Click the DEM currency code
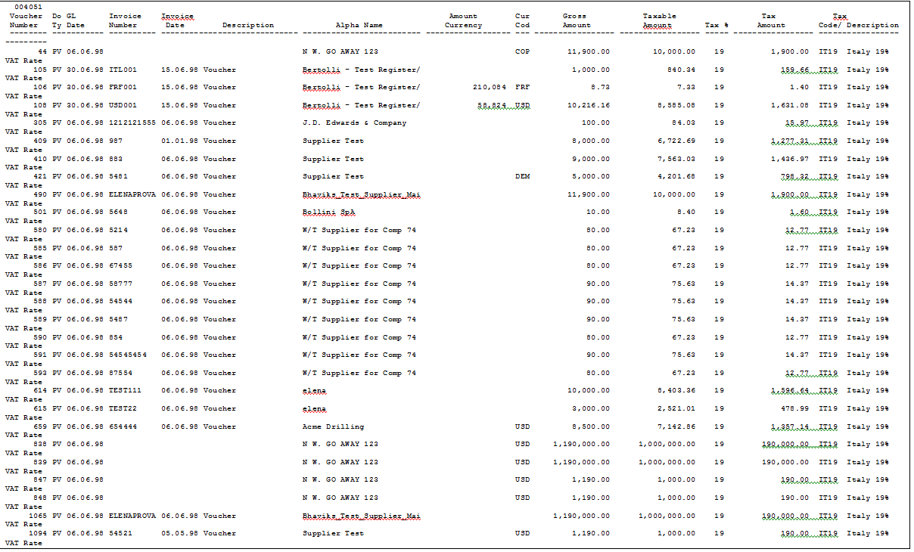 (x=522, y=177)
